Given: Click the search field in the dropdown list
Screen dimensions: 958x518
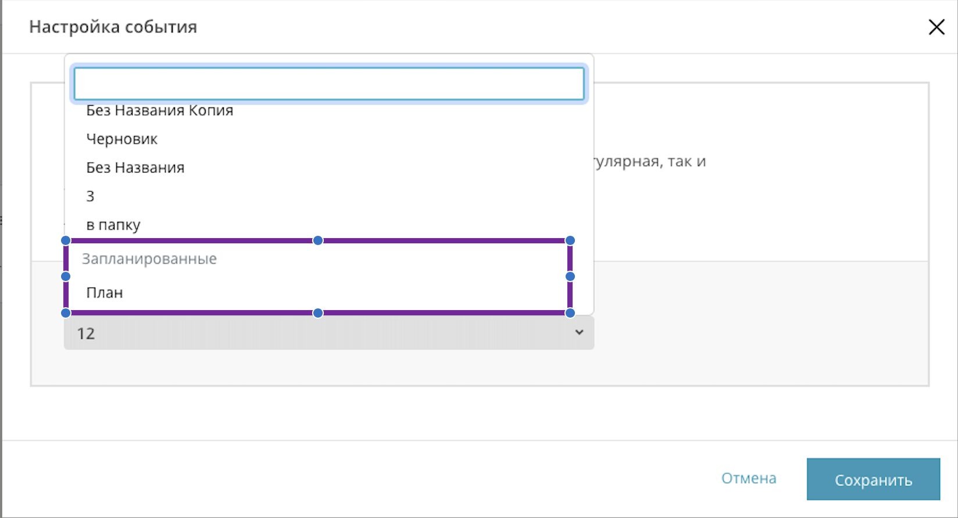Looking at the screenshot, I should [328, 84].
